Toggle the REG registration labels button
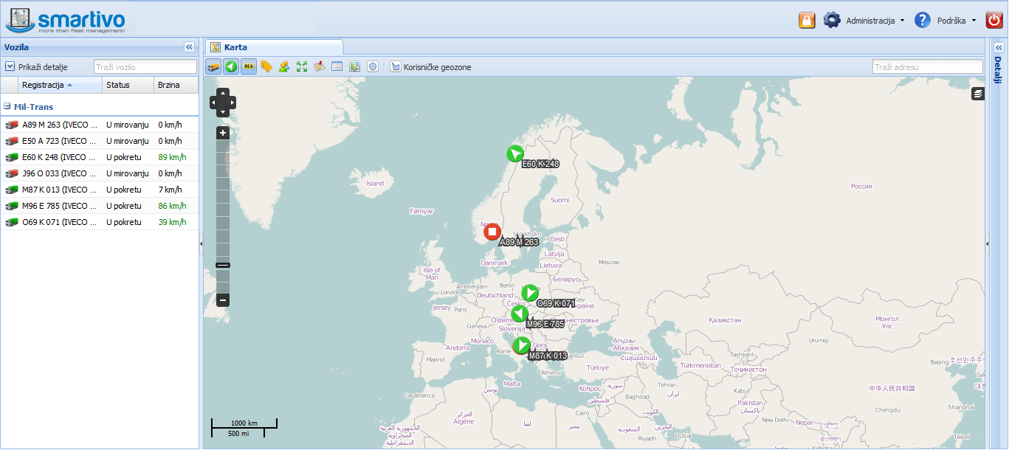 pos(249,66)
